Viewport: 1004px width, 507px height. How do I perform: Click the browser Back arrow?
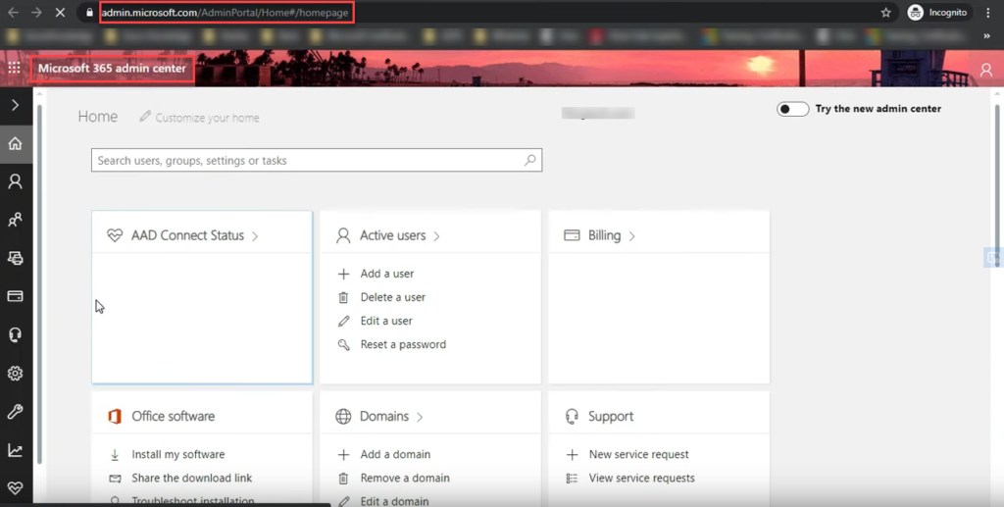[x=14, y=12]
